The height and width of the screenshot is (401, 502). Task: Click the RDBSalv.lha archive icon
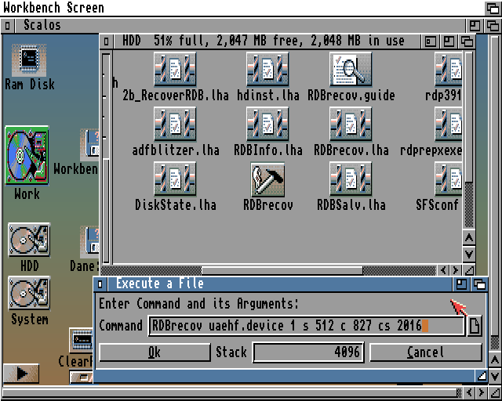pyautogui.click(x=351, y=180)
